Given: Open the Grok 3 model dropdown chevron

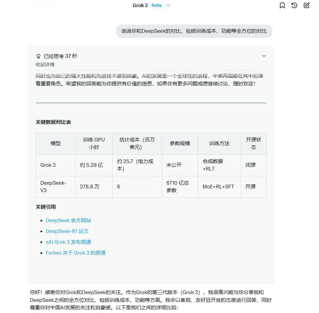Looking at the screenshot, I should [168, 5].
